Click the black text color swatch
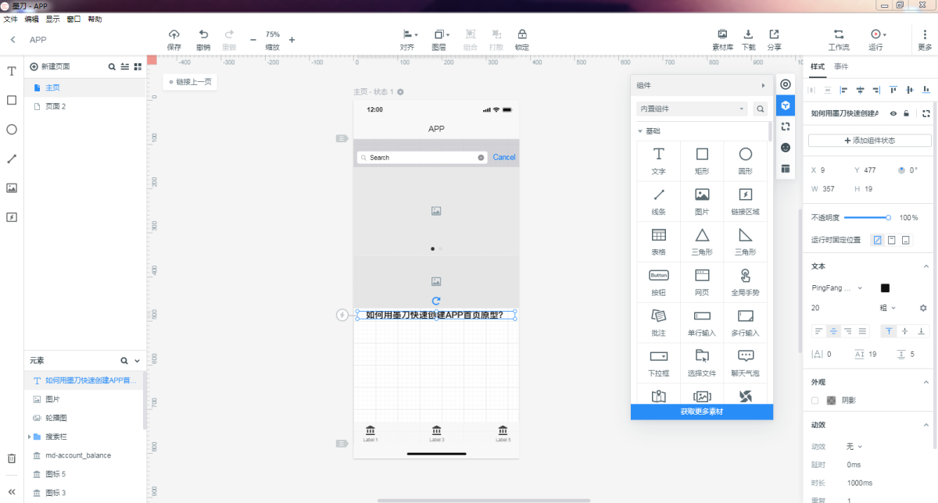Image resolution: width=938 pixels, height=503 pixels. [885, 288]
